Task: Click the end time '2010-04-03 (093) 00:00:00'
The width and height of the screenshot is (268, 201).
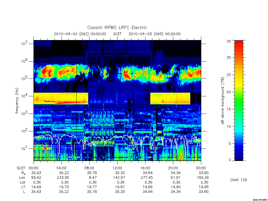Action: click(154, 34)
